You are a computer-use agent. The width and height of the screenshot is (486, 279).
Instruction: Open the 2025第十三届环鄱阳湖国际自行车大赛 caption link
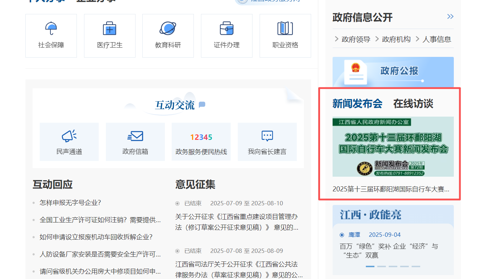point(391,189)
